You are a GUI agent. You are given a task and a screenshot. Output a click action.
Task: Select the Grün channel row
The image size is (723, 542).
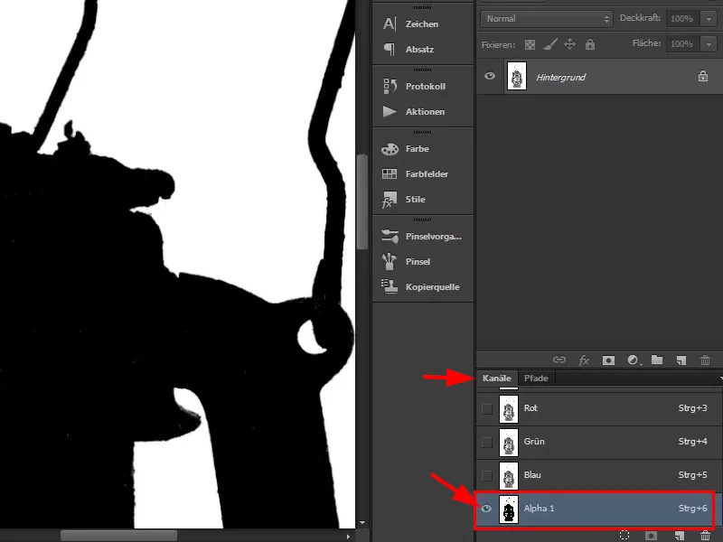click(x=598, y=442)
